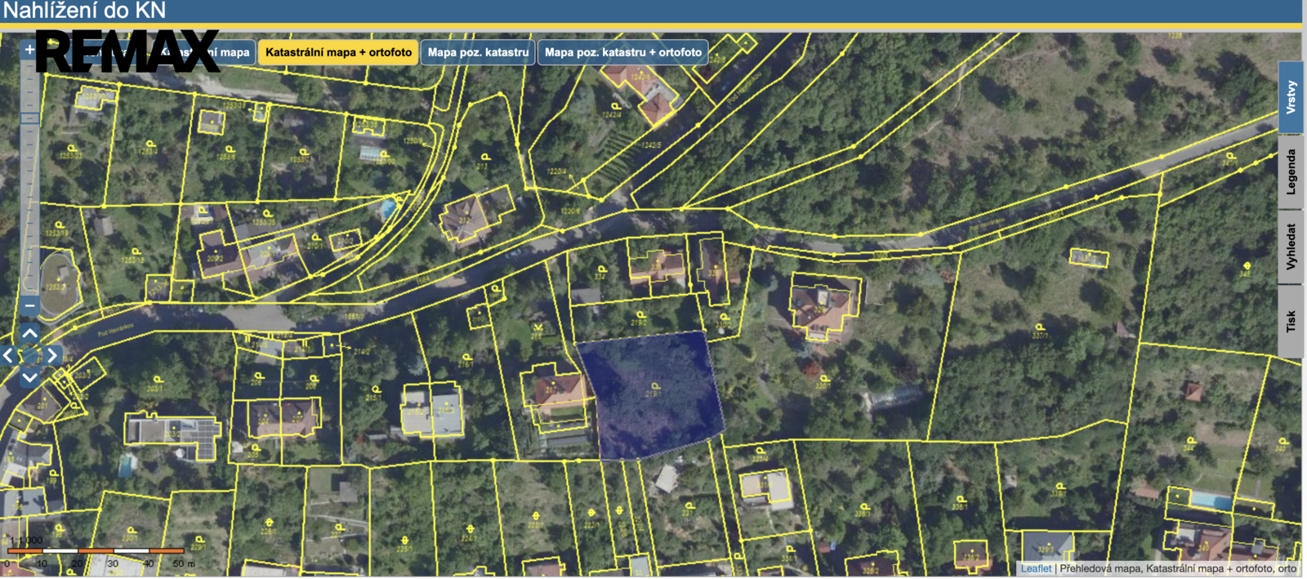Image resolution: width=1307 pixels, height=579 pixels.
Task: Zoom out with the minus button
Action: pyautogui.click(x=29, y=305)
